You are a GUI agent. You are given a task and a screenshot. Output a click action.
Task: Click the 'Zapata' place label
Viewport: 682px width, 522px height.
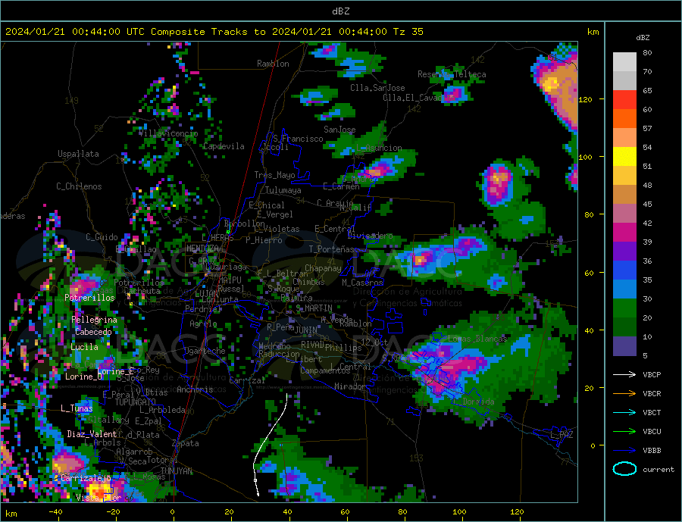[186, 444]
